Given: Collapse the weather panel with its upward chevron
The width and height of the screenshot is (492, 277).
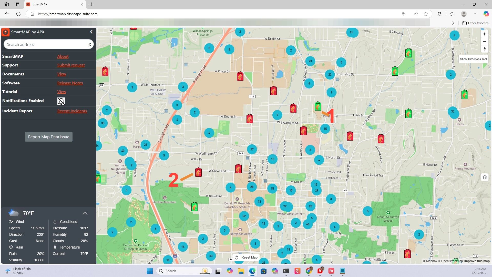Looking at the screenshot, I should point(85,213).
